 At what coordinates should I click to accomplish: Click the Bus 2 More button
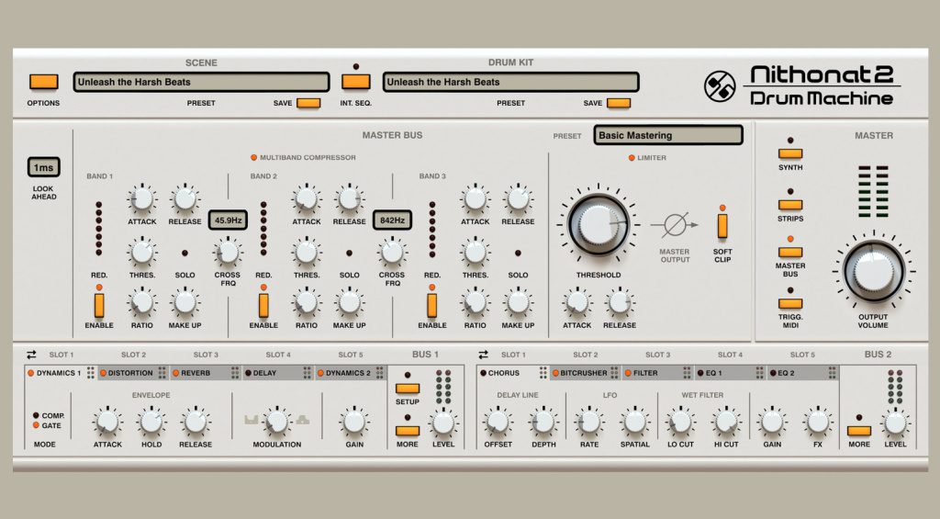point(858,431)
